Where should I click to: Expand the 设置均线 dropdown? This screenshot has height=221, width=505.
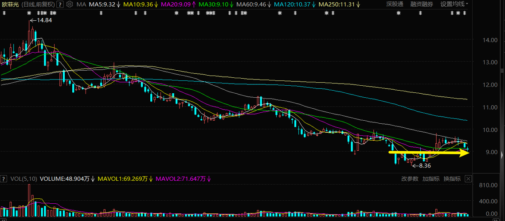(454, 4)
